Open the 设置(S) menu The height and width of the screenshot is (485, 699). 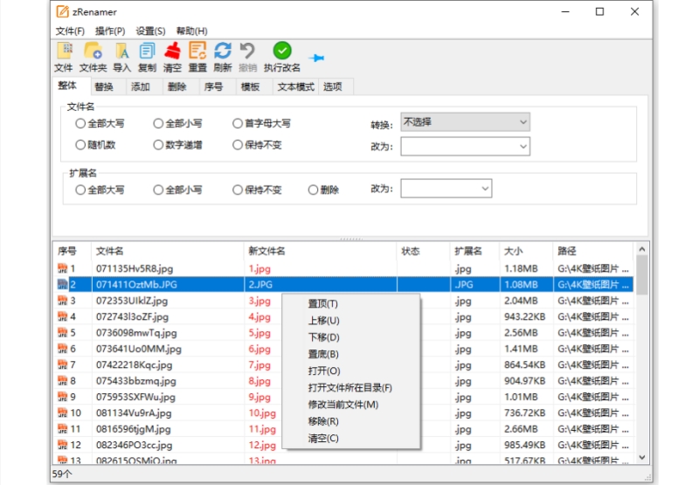pos(150,31)
